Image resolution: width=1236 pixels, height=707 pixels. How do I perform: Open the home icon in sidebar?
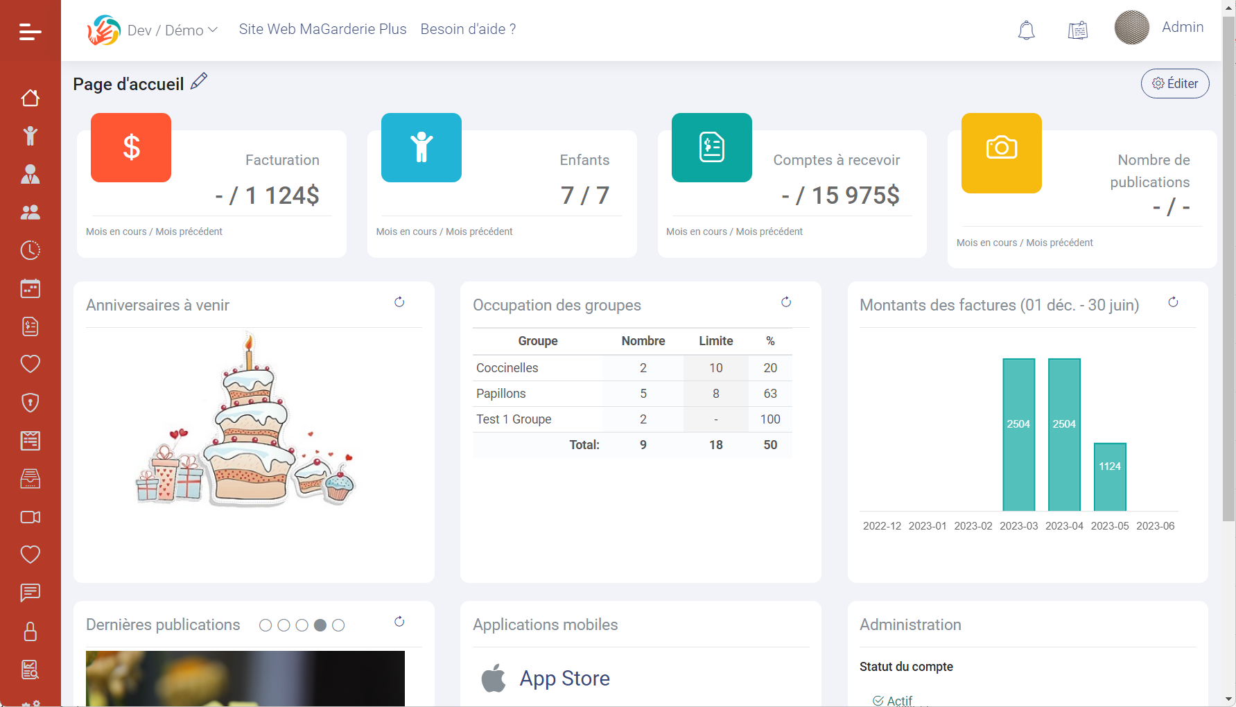pos(31,98)
